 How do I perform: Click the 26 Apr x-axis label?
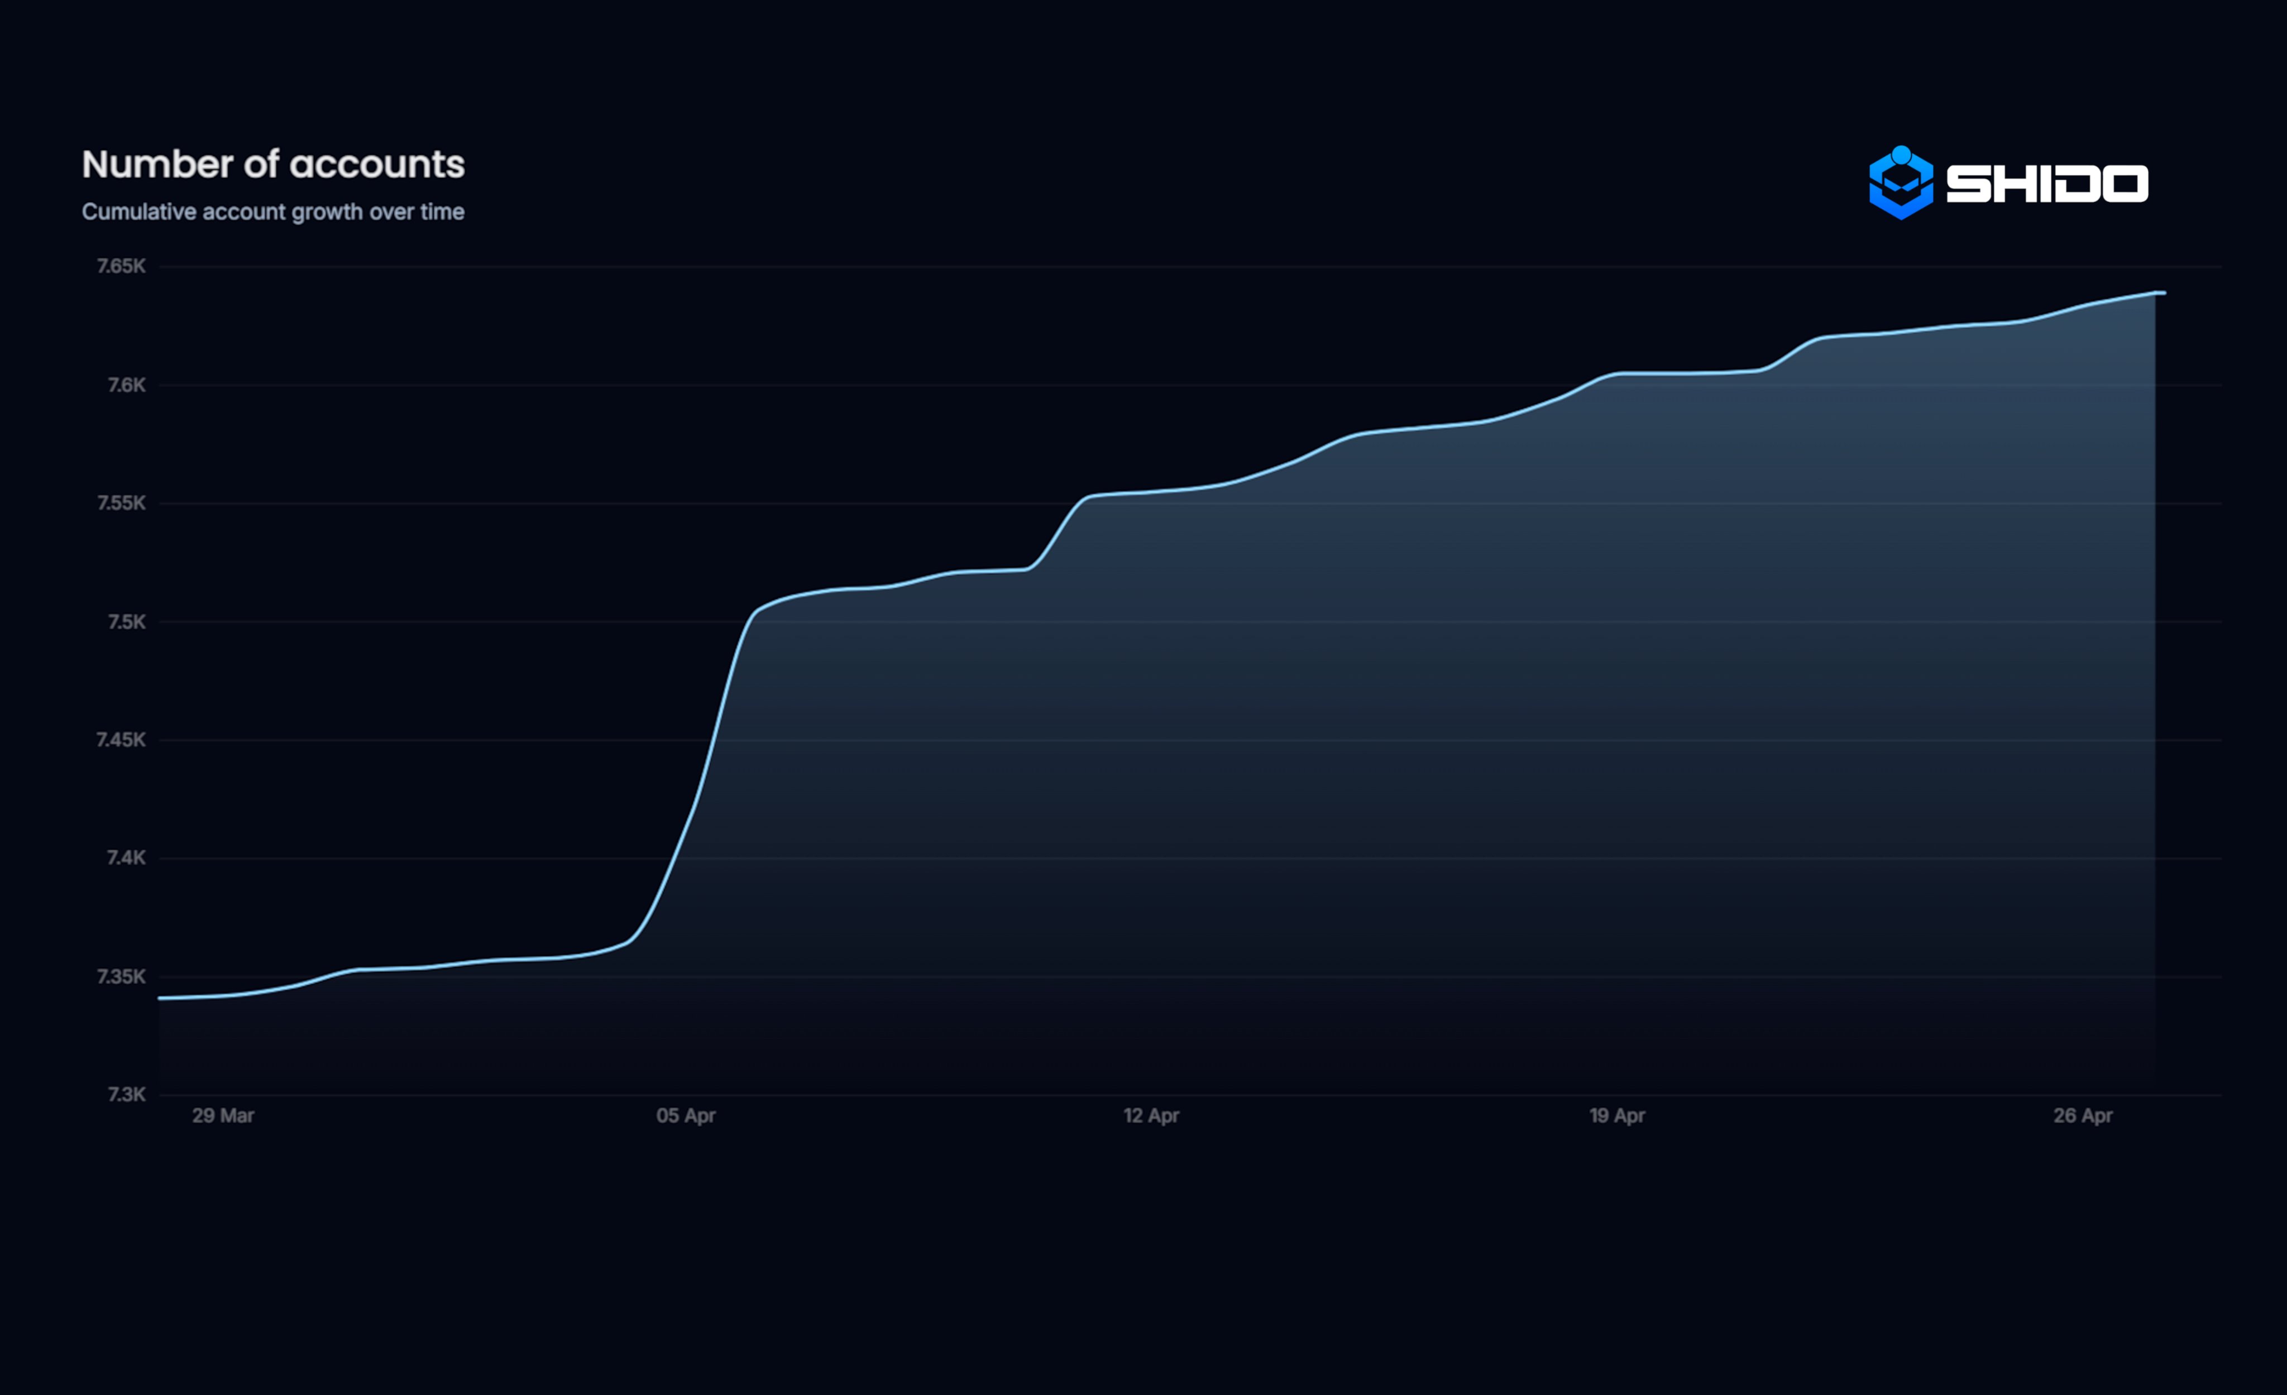pos(2083,1116)
